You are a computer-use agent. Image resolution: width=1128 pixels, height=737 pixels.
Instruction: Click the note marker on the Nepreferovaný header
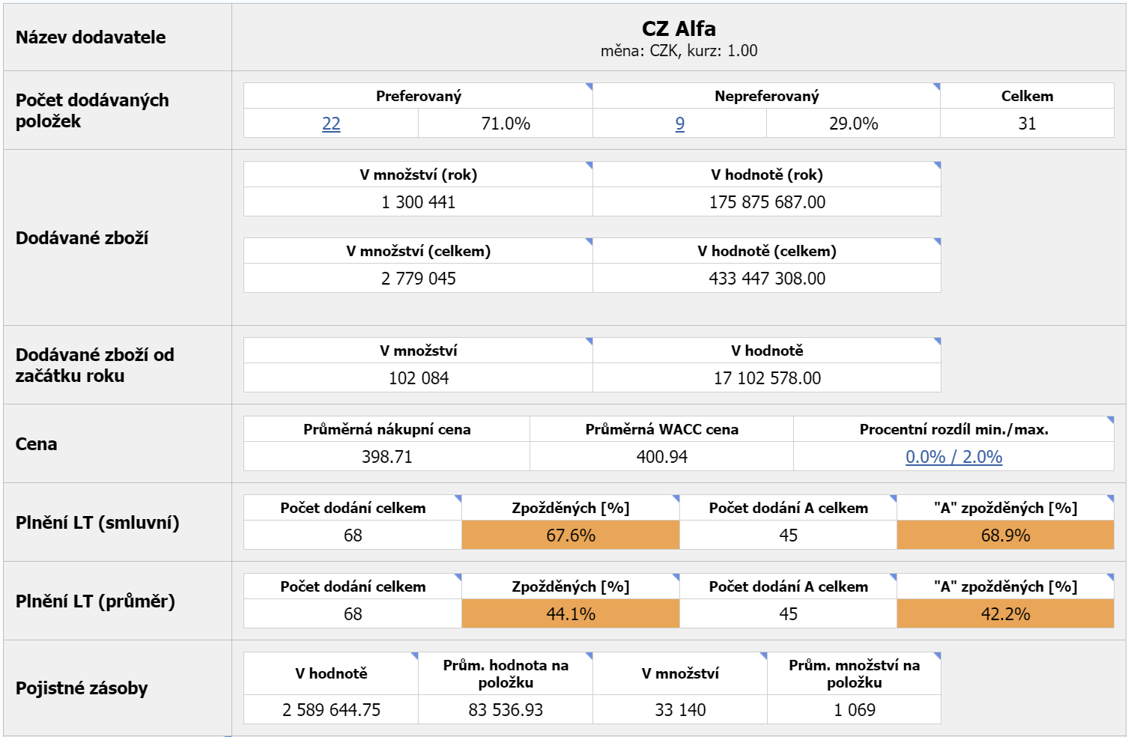[x=936, y=87]
